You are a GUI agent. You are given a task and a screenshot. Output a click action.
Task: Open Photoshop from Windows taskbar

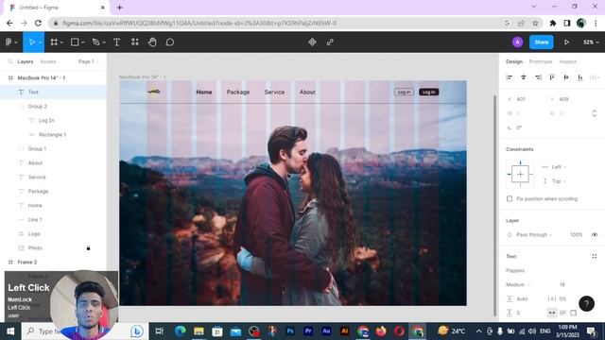pos(290,331)
